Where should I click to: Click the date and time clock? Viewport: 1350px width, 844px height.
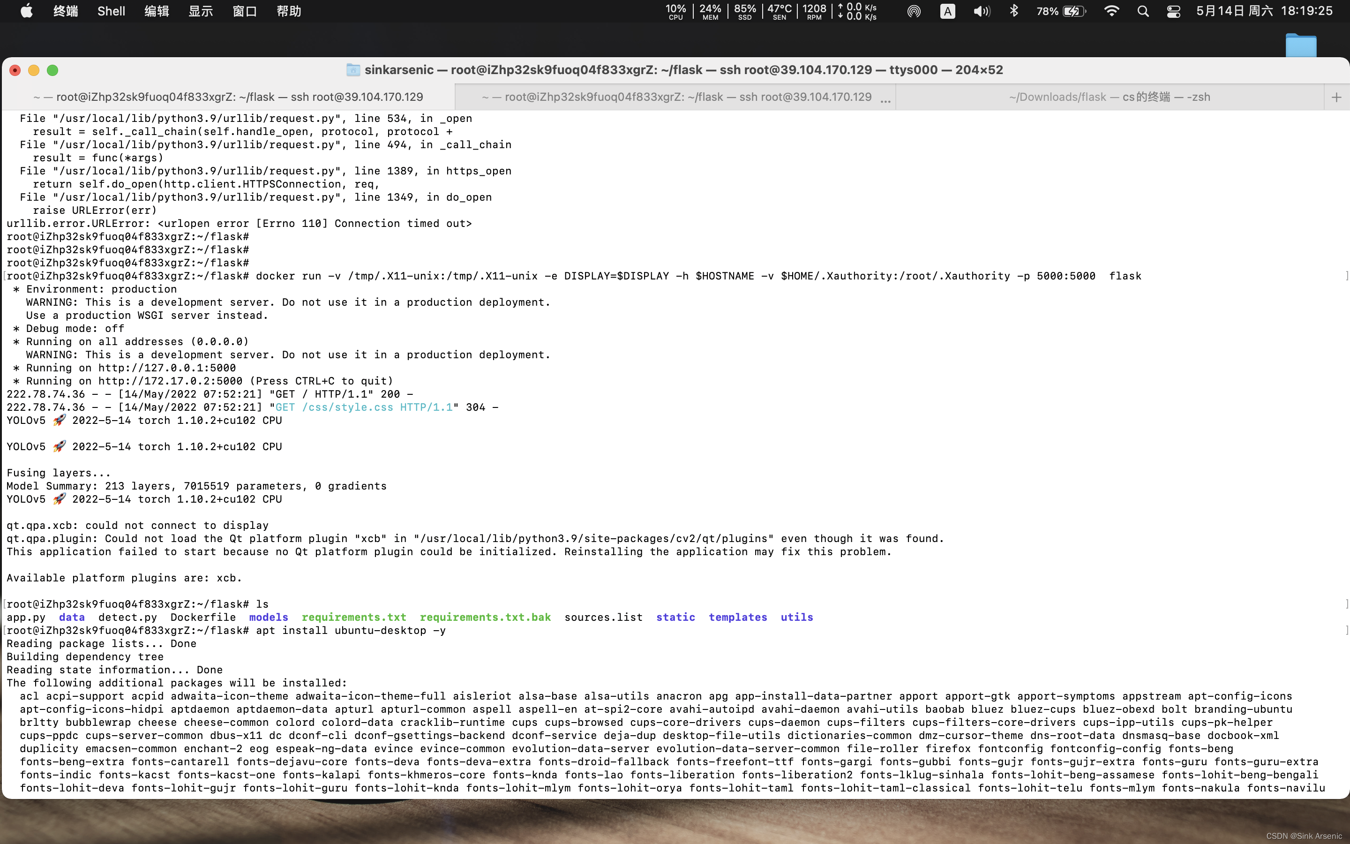coord(1264,11)
